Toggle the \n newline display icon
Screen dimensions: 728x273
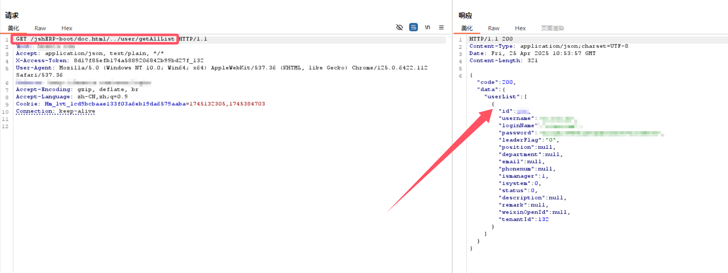pyautogui.click(x=428, y=27)
